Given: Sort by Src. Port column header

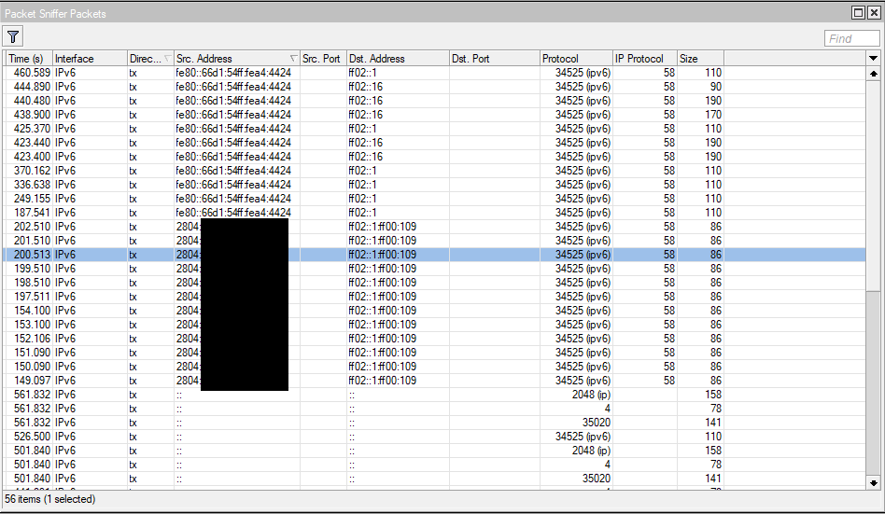Looking at the screenshot, I should pyautogui.click(x=323, y=59).
